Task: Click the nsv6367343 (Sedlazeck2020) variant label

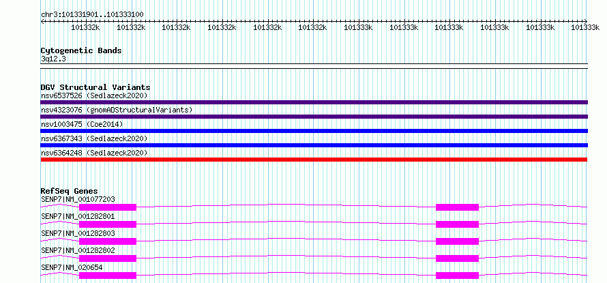Action: click(x=94, y=138)
